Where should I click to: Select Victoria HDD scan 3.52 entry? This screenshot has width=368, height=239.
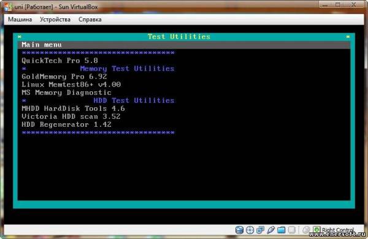[x=71, y=116]
